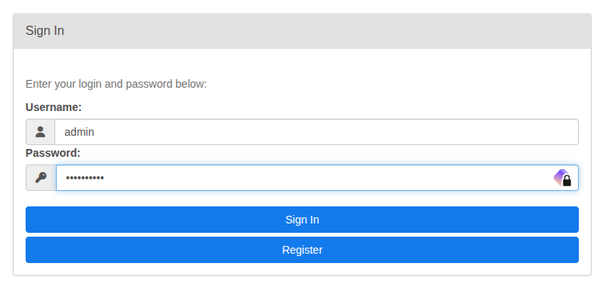
Task: Click the blue Sign In button
Action: pos(302,220)
